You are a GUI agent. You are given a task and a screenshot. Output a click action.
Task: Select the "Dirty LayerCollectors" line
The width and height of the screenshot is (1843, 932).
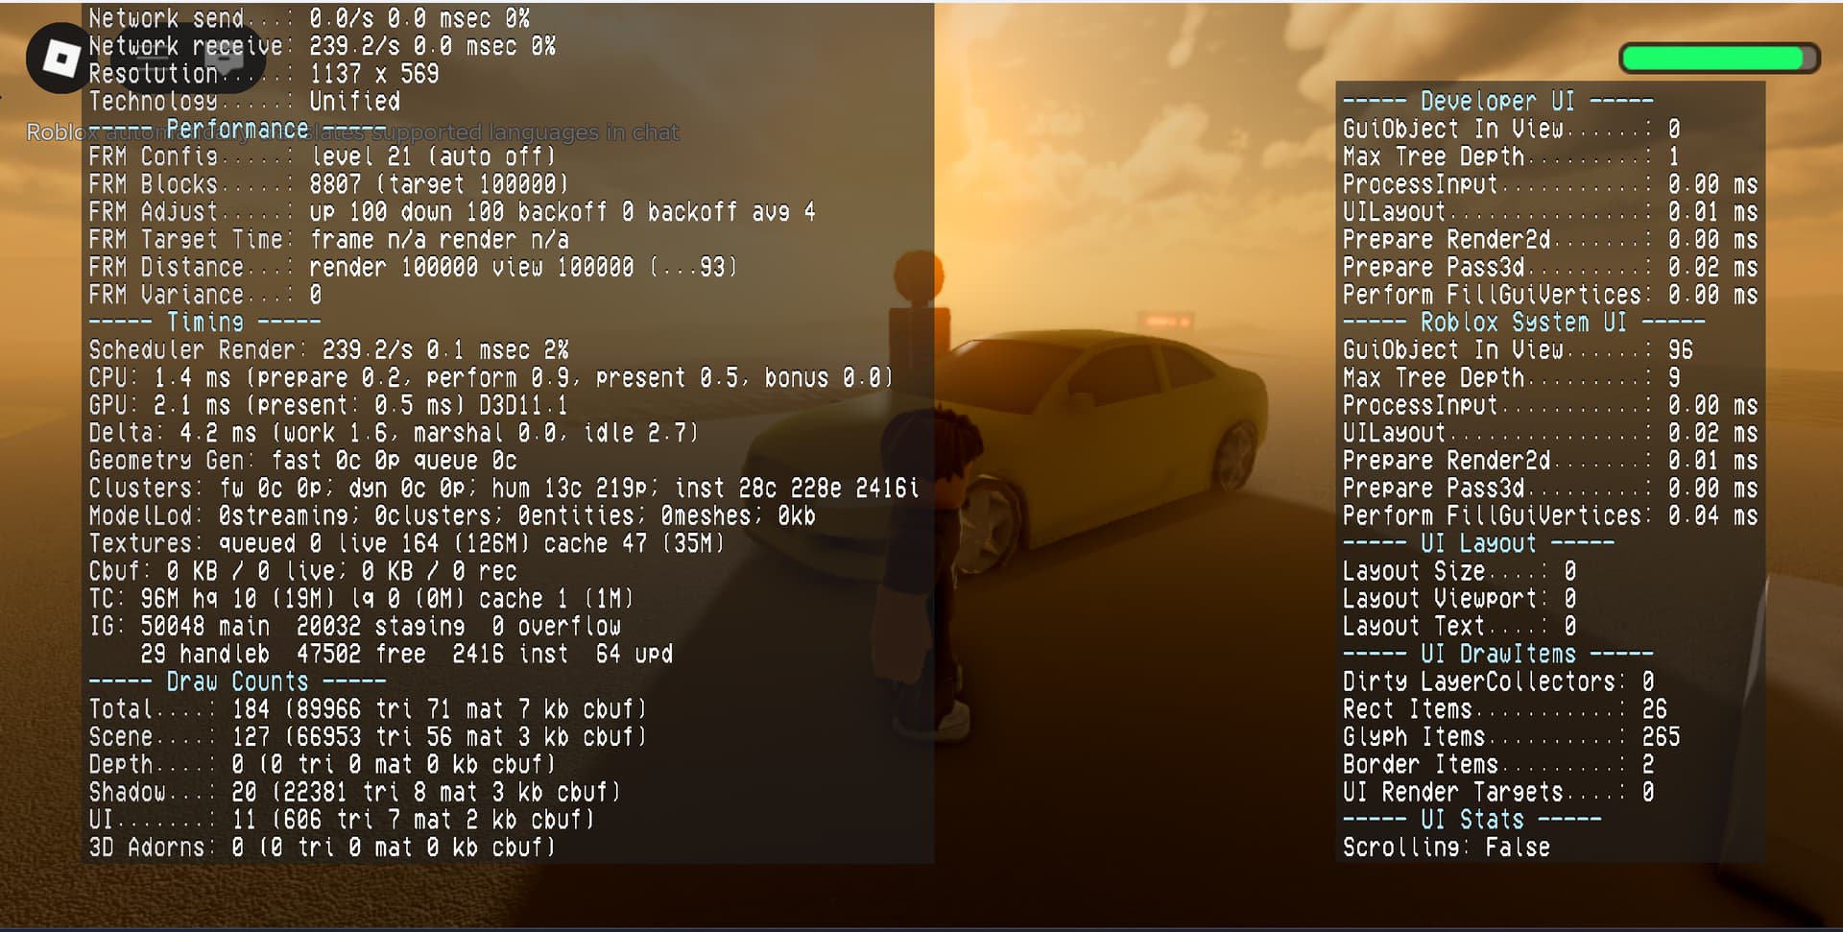(1498, 682)
